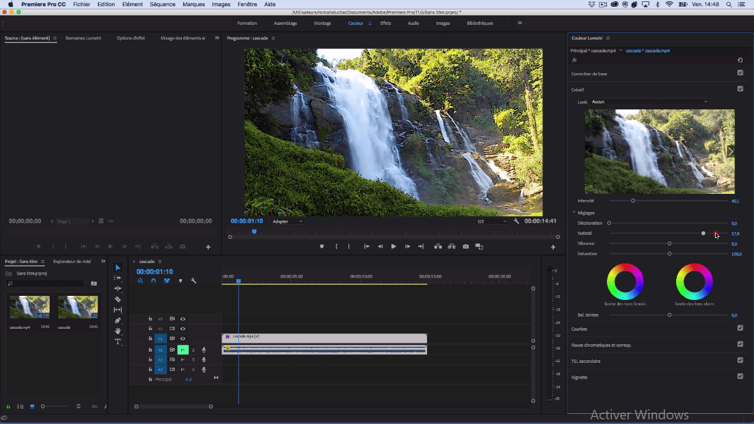Viewport: 754px width, 424px height.
Task: Disable the Correction de base checkbox
Action: coord(740,73)
